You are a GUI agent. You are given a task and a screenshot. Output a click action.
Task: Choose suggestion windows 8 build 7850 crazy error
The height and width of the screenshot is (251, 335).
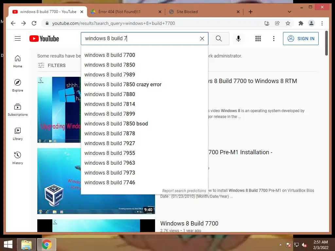point(144,85)
